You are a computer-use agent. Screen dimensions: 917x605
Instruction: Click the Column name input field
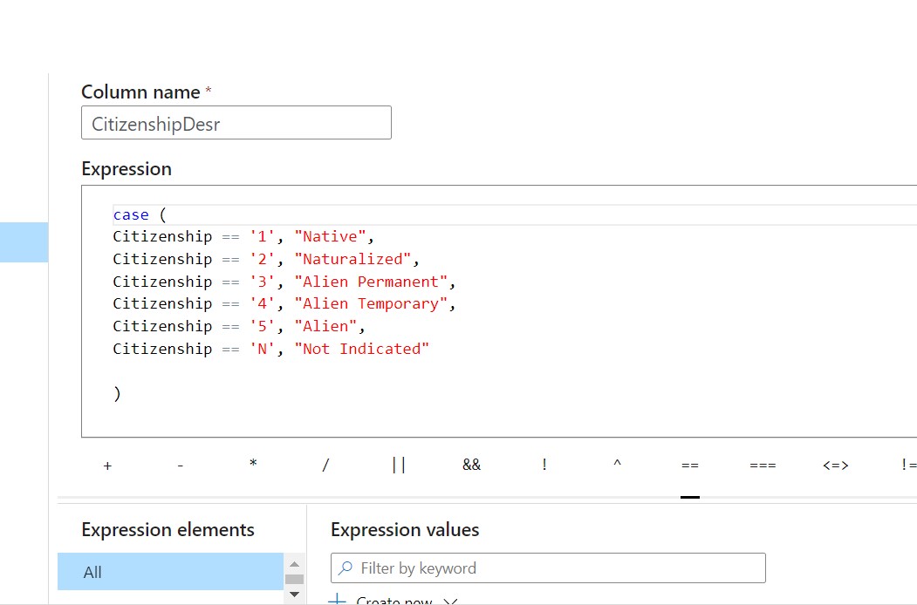[236, 123]
